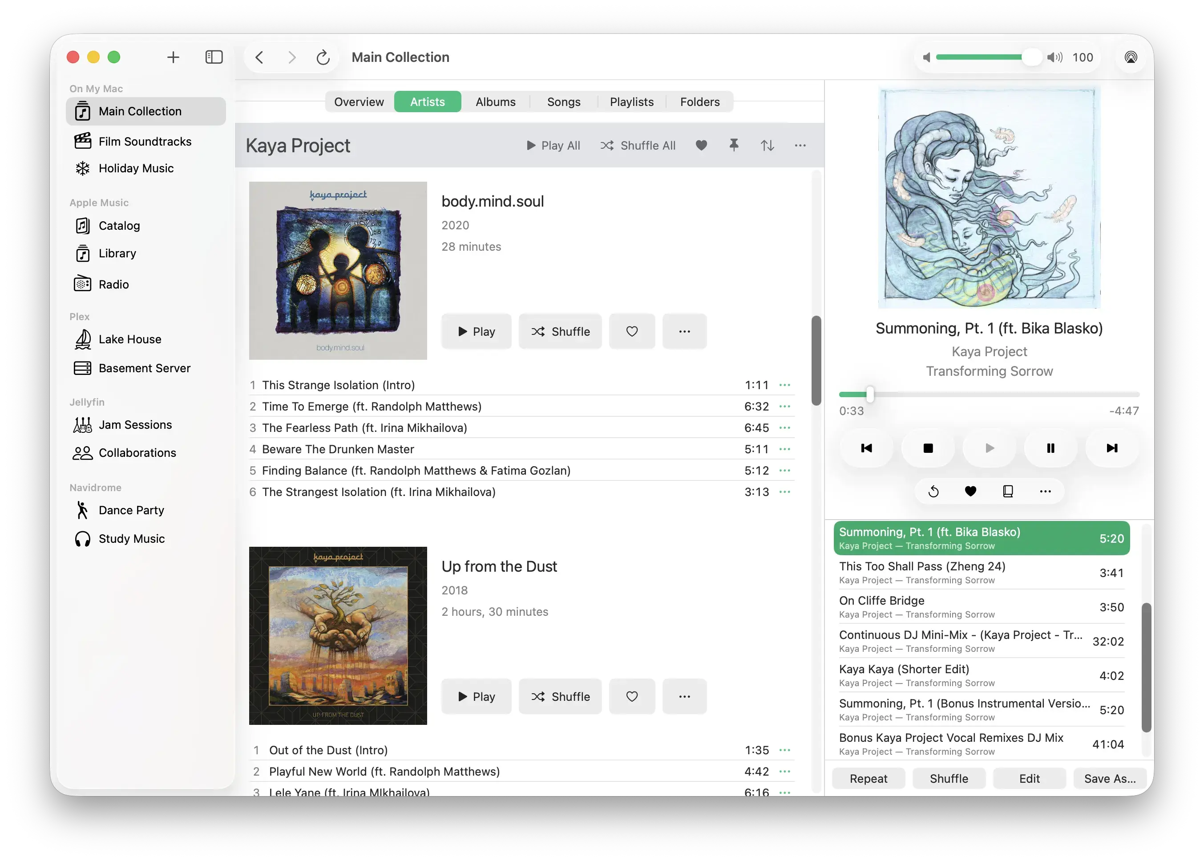Open options for This Strange Isolation (Intro)
The width and height of the screenshot is (1204, 862).
click(x=784, y=385)
